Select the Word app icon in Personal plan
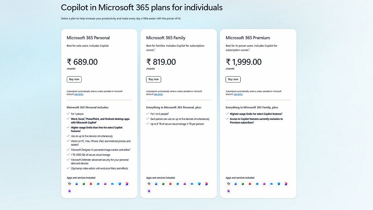 76,184
